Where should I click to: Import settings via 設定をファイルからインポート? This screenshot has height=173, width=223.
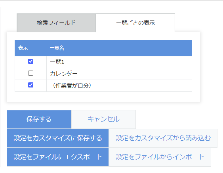pos(160,157)
